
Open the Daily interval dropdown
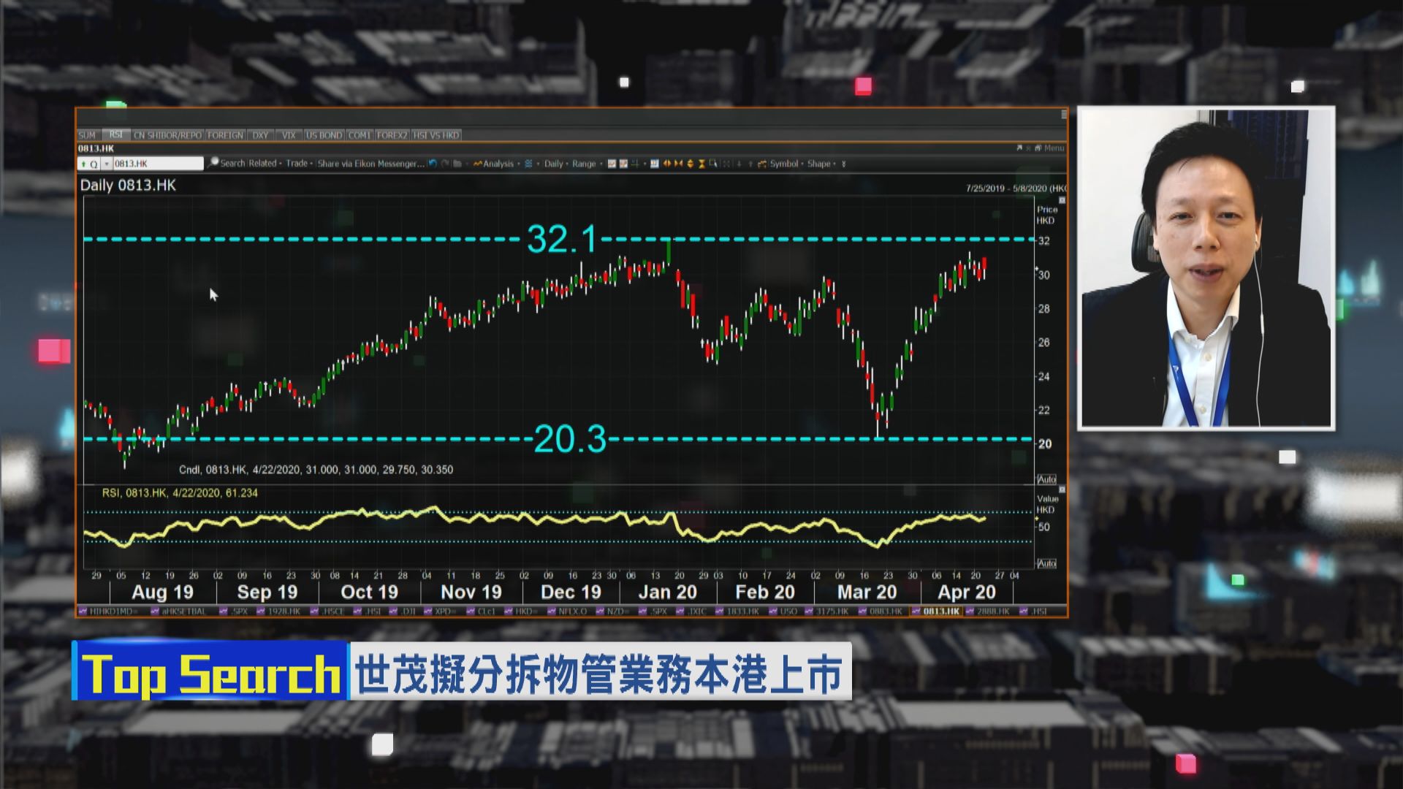(554, 164)
